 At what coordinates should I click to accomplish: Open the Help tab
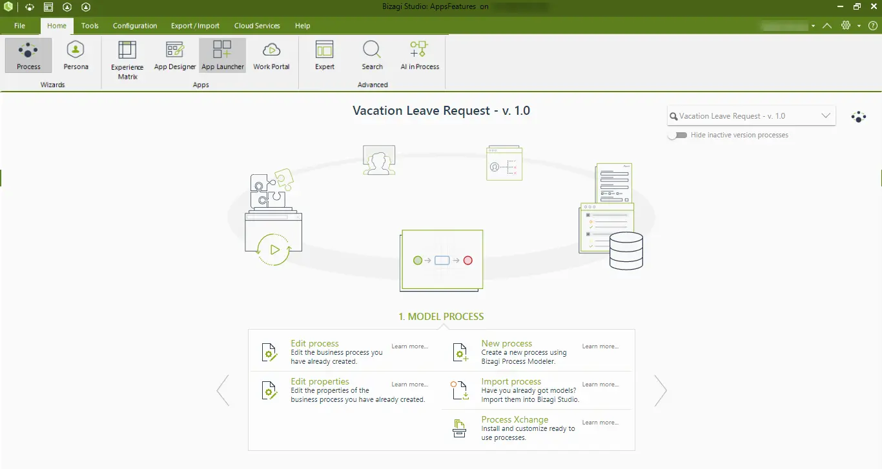(302, 26)
